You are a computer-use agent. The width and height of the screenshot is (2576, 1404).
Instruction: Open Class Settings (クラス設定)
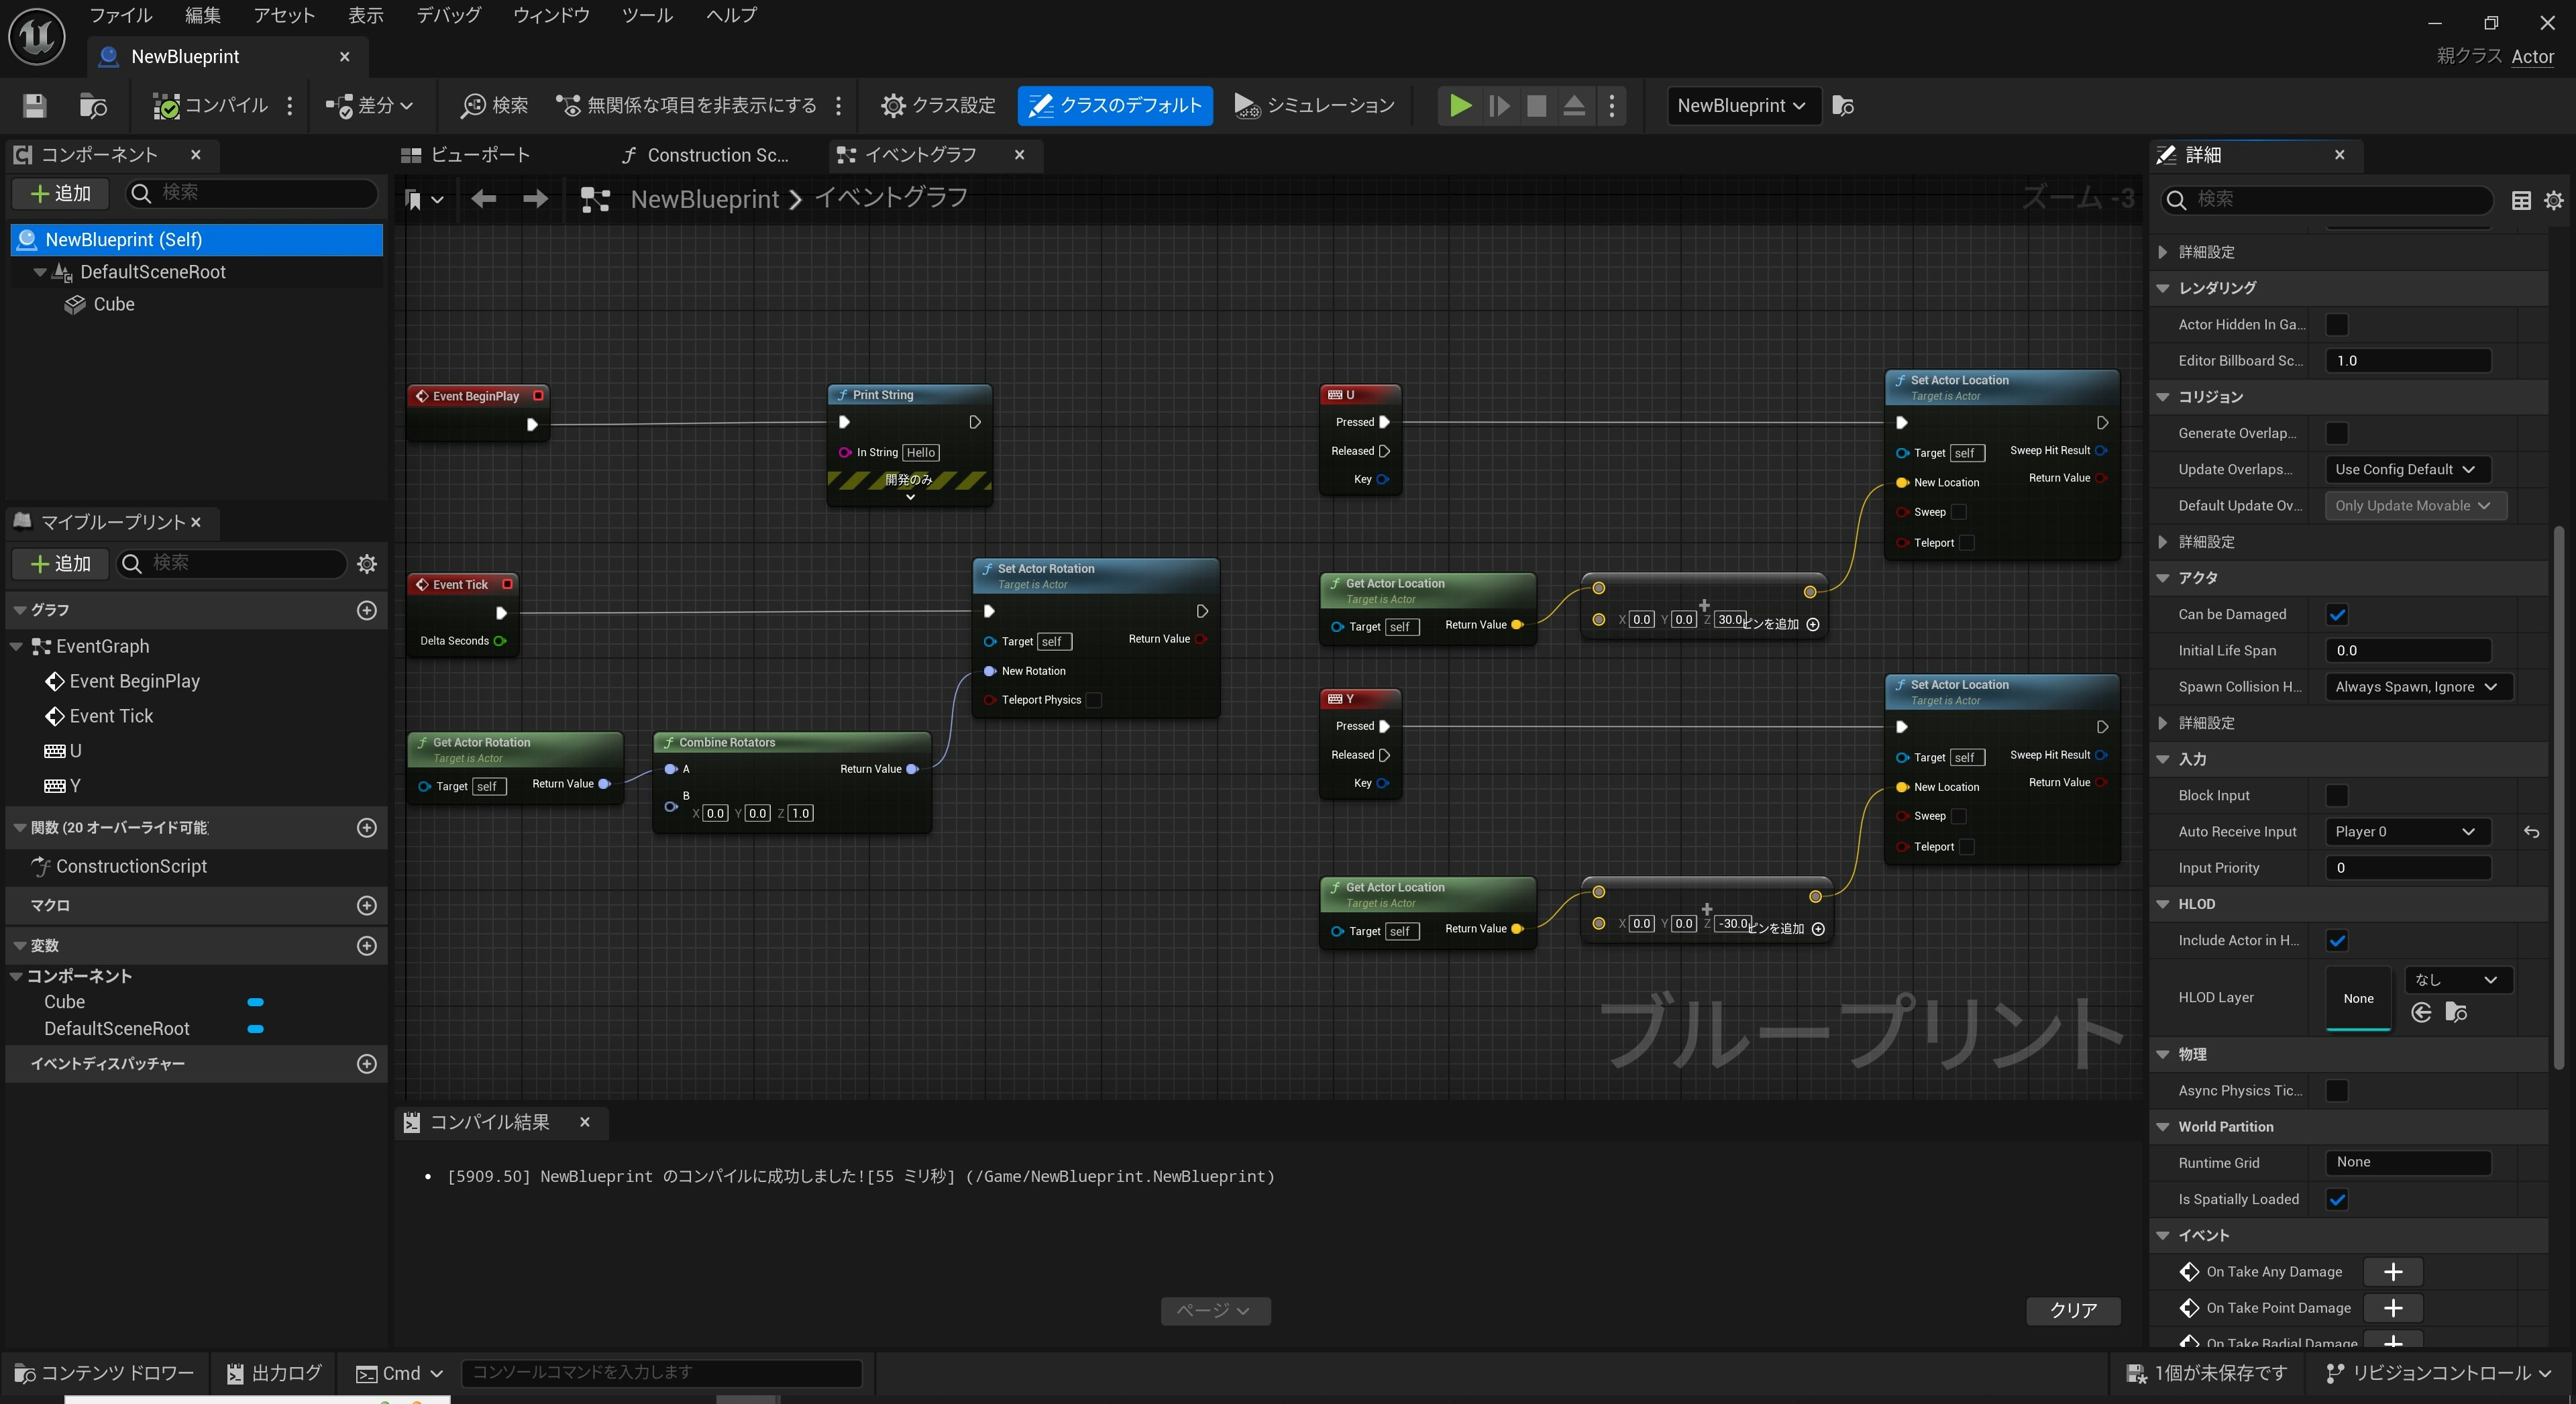click(x=938, y=106)
